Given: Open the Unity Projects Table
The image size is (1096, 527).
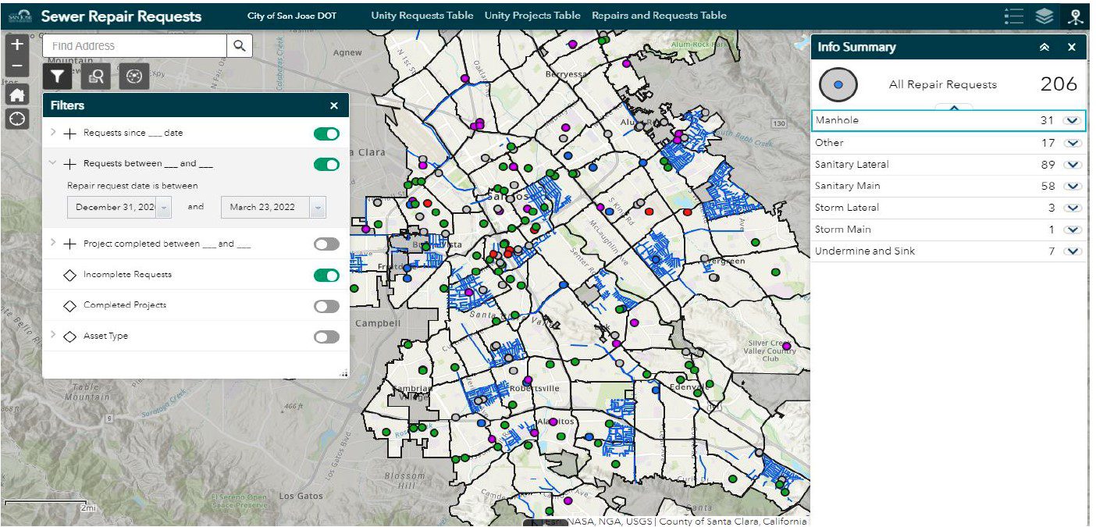Looking at the screenshot, I should pos(532,16).
